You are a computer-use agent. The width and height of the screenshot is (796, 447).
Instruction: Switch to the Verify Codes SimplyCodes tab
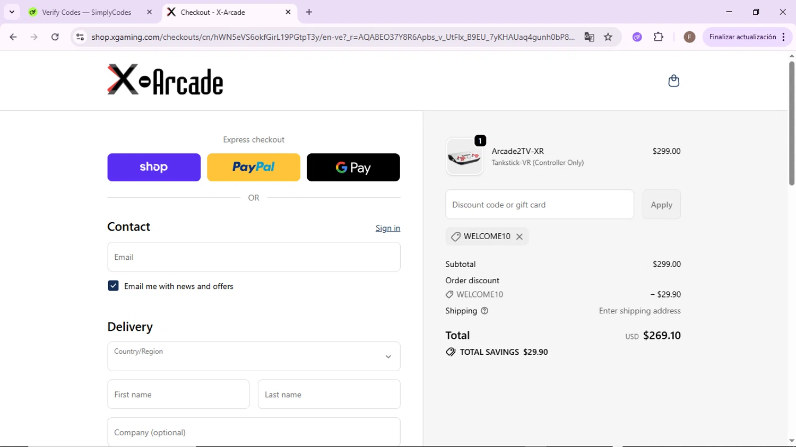tap(86, 12)
